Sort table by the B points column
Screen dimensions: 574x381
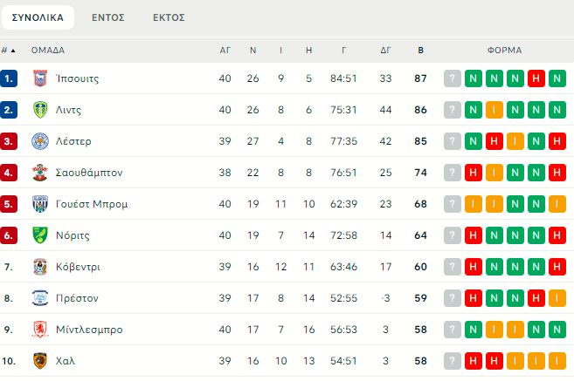(x=421, y=50)
